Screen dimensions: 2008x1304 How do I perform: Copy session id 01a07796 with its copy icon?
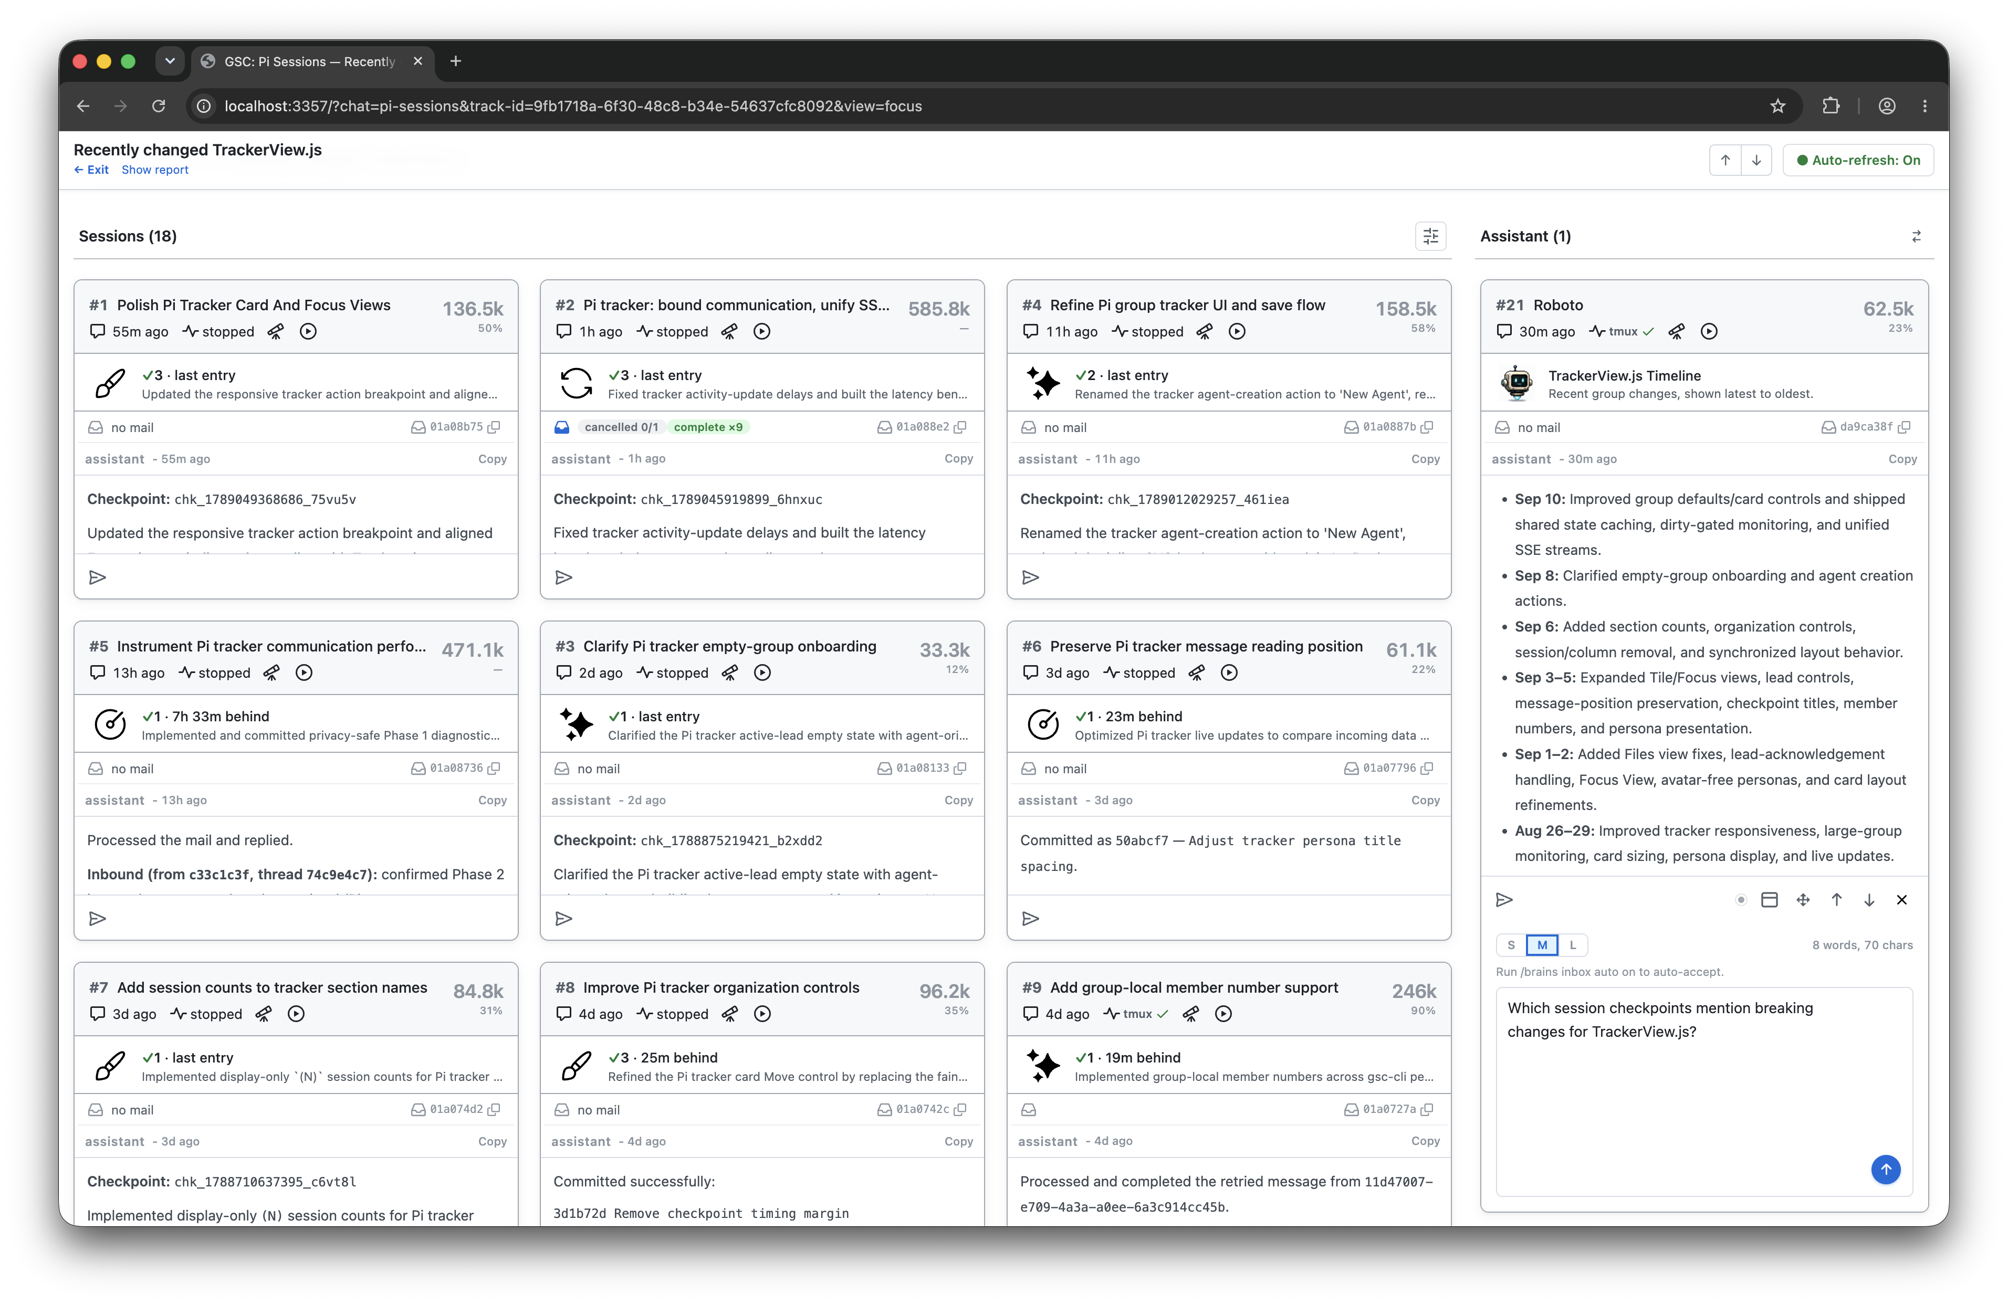(1428, 767)
